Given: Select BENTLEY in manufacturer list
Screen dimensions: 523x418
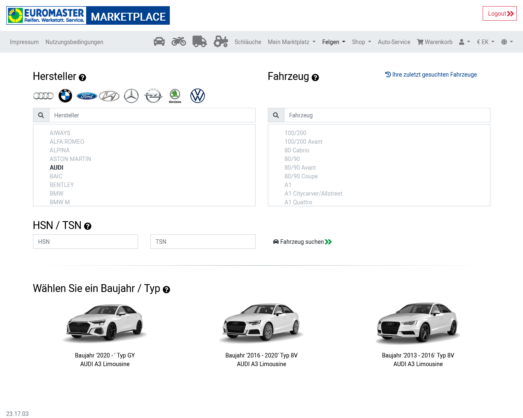Looking at the screenshot, I should (62, 185).
